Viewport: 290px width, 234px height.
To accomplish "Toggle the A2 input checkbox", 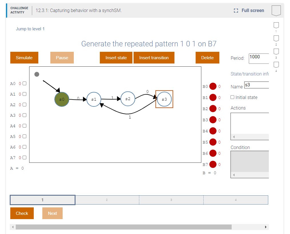I will point(24,104).
